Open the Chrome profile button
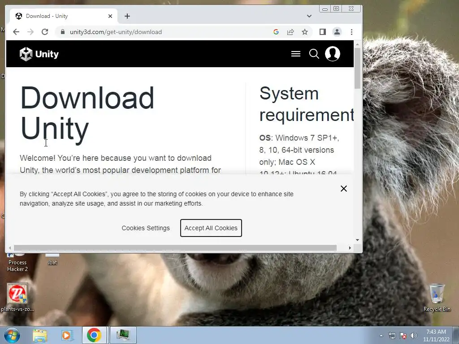The height and width of the screenshot is (344, 459). [x=337, y=32]
